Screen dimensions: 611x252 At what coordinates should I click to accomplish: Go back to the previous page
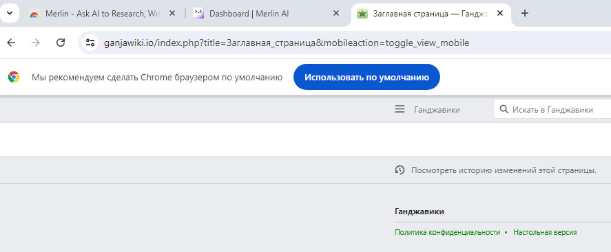click(x=11, y=43)
